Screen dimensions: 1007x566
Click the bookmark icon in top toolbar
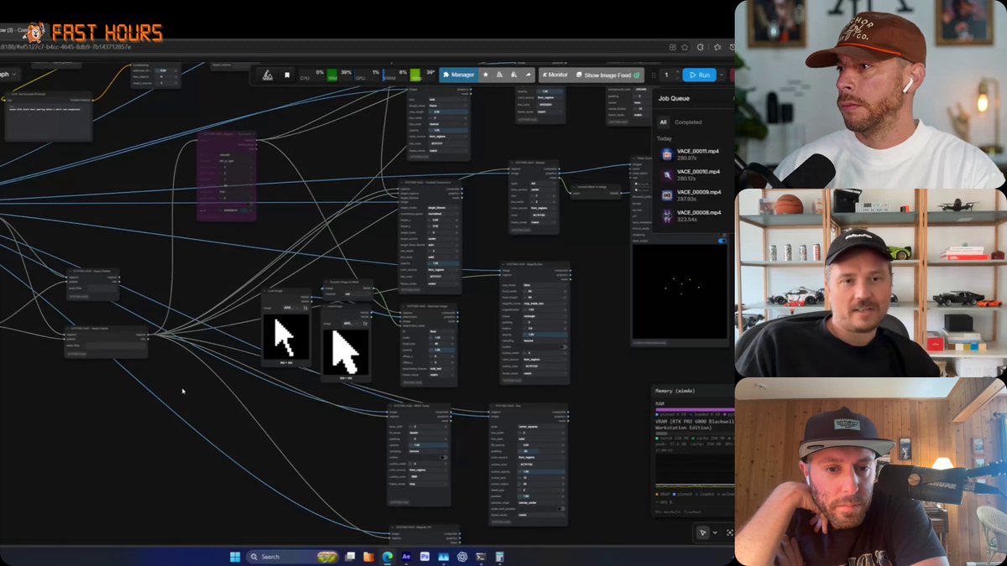point(287,75)
